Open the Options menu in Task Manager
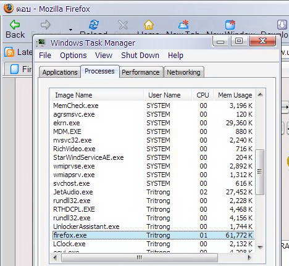The image size is (289, 266). click(73, 56)
